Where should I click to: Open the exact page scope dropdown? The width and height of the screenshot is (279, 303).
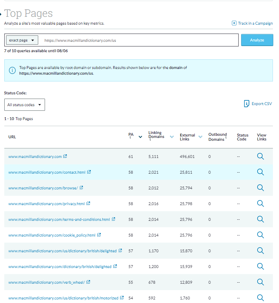[22, 40]
